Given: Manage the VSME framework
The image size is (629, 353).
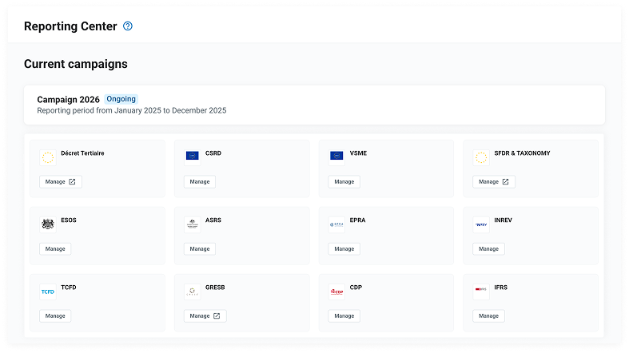Looking at the screenshot, I should pos(344,181).
